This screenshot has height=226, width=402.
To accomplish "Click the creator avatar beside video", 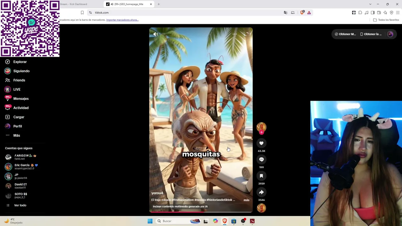I will (x=261, y=126).
